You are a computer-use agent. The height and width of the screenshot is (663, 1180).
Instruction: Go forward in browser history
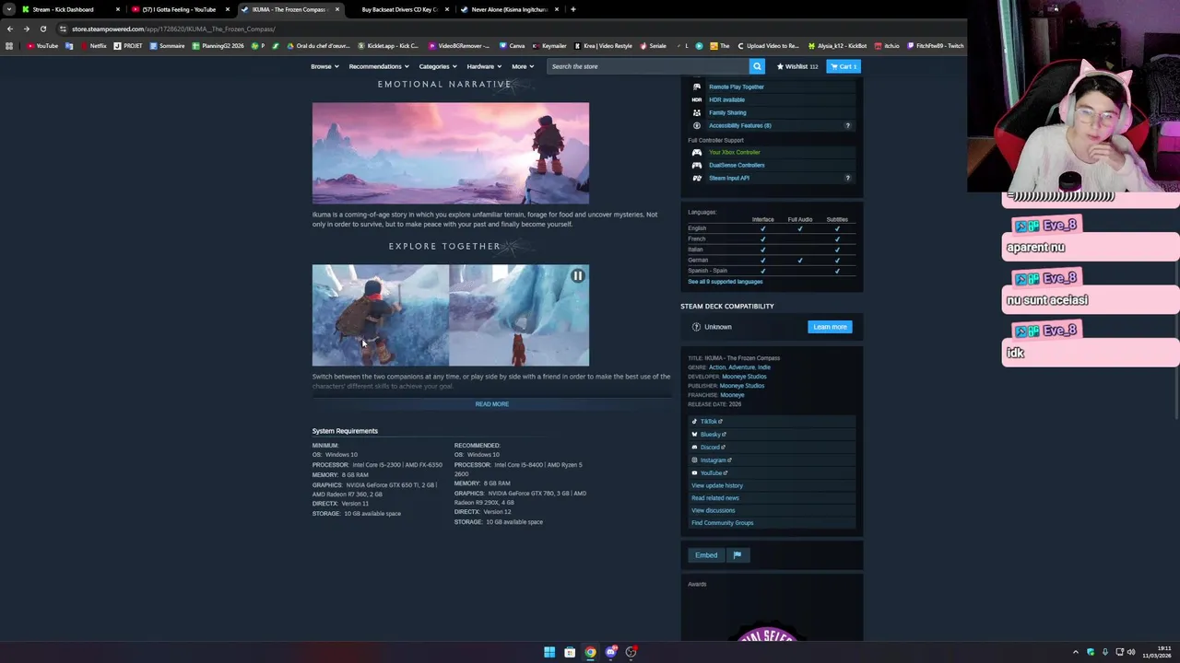click(x=26, y=29)
